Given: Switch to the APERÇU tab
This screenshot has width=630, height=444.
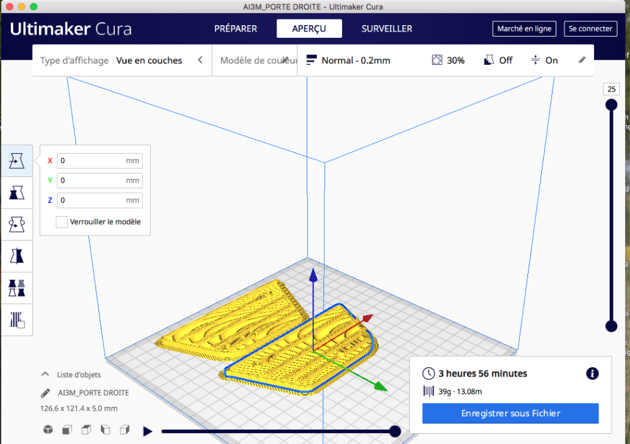Looking at the screenshot, I should click(x=309, y=28).
